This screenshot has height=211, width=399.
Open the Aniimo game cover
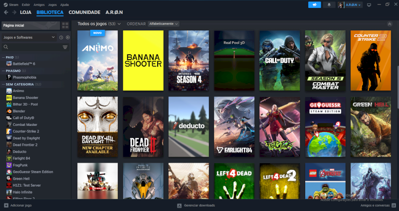[x=97, y=60]
